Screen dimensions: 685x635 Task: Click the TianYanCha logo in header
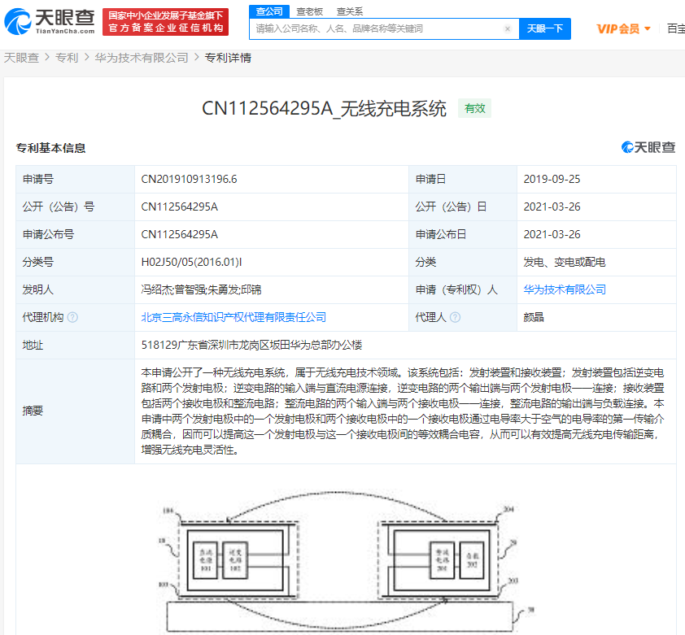coord(50,22)
